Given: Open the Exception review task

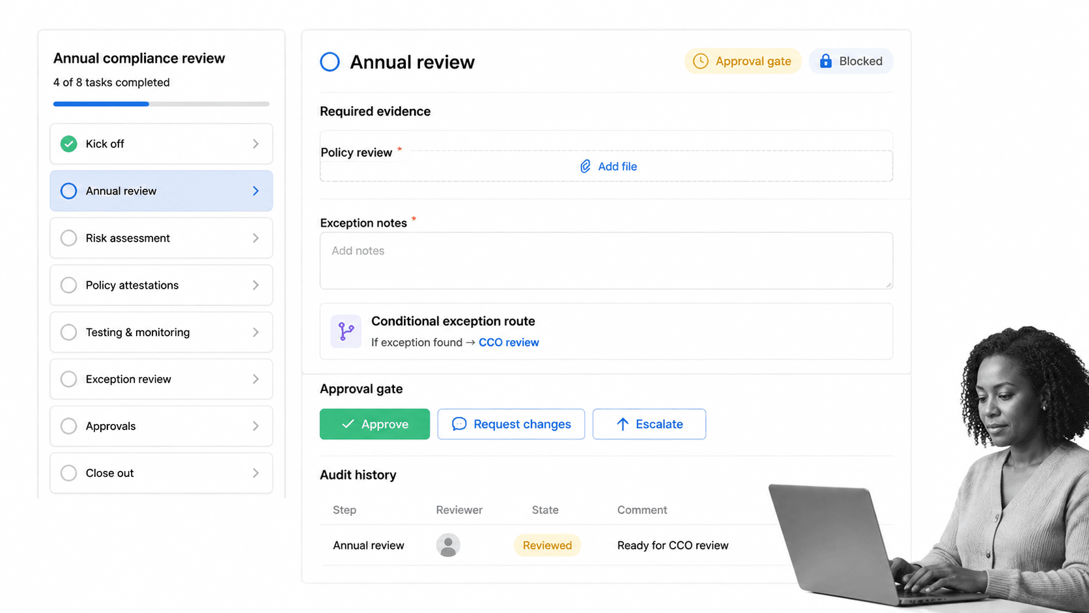Looking at the screenshot, I should (x=161, y=379).
